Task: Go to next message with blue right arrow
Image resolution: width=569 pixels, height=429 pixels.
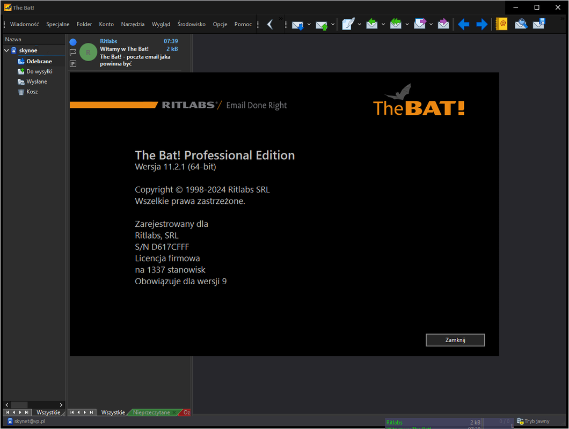Action: (x=482, y=24)
